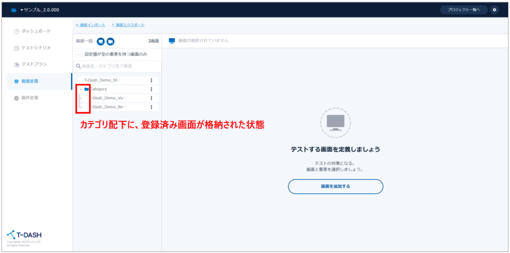
Task: Click the 画面インポート link
Action: (x=90, y=25)
